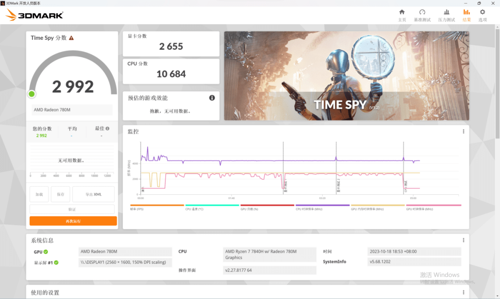Toggle the CPU 温度 (°C) chart series
Viewport: 500px width, 299px height.
[x=212, y=207]
